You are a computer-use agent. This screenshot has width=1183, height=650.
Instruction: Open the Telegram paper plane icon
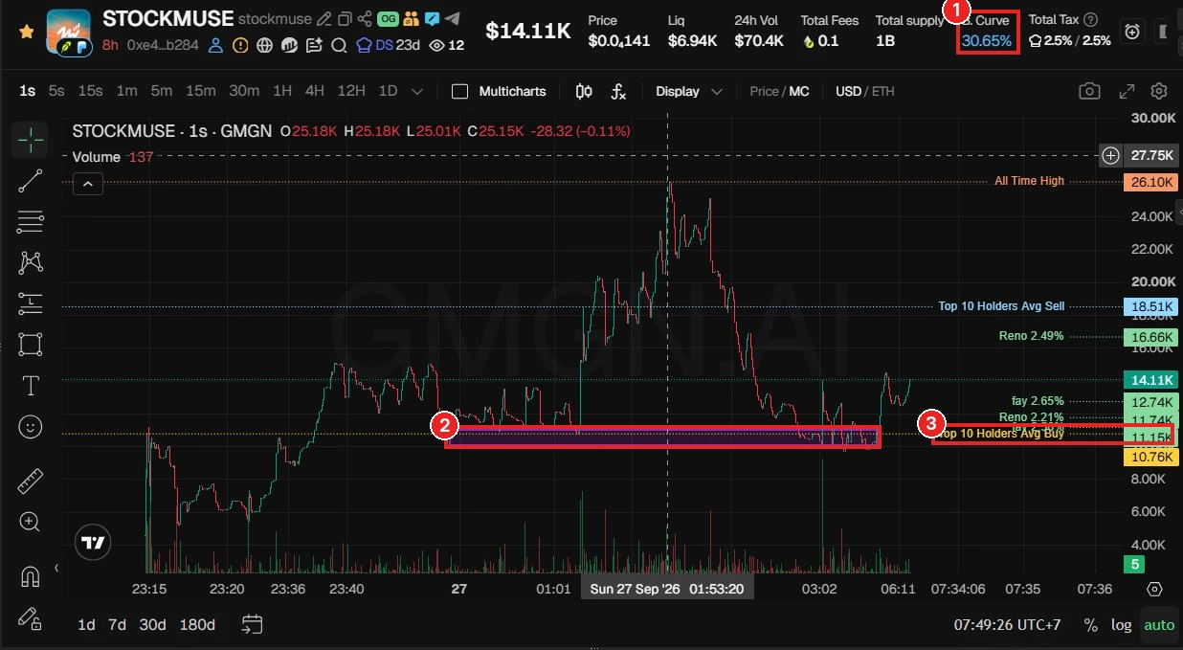click(453, 18)
